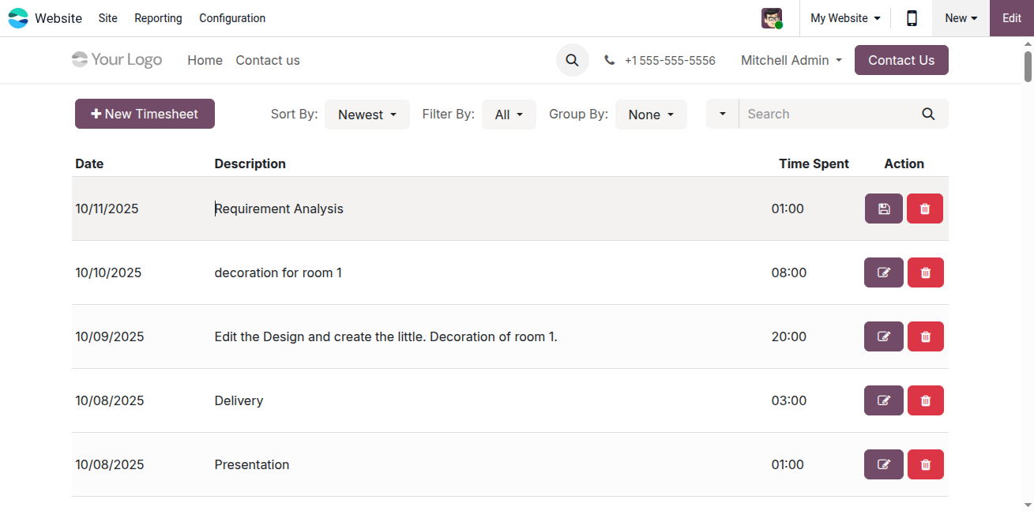Expand the My Website selector
Viewport: 1034px width, 511px height.
point(845,18)
